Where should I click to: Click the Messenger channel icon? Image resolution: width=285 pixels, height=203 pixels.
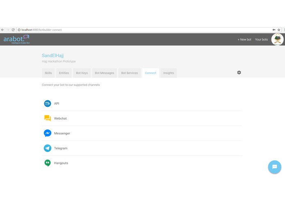tap(48, 133)
